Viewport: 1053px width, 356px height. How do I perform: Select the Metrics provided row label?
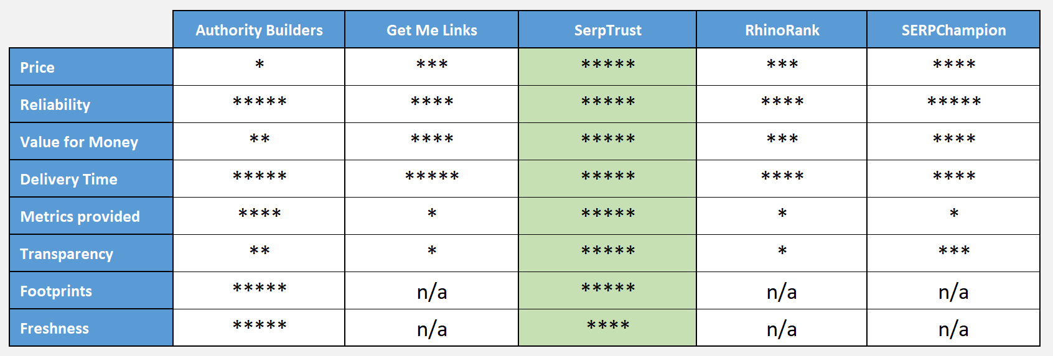91,216
